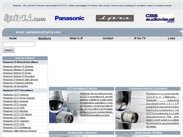The height and width of the screenshot is (137, 183).
Task: Open IP Networking Security & Surveillance heading
Action: coord(148,88)
